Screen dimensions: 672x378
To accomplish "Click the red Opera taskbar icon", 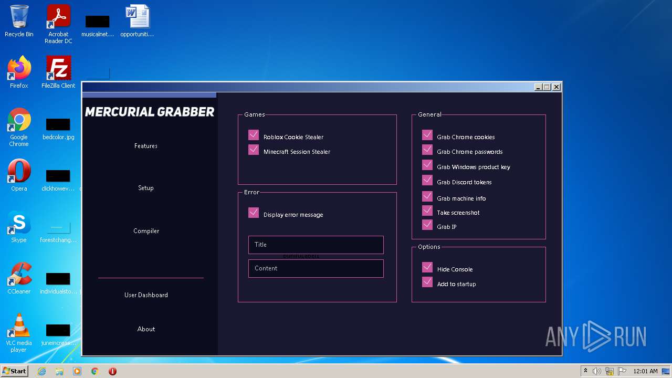I will tap(112, 371).
